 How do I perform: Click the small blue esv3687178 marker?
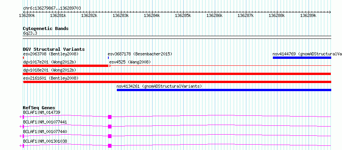point(108,58)
